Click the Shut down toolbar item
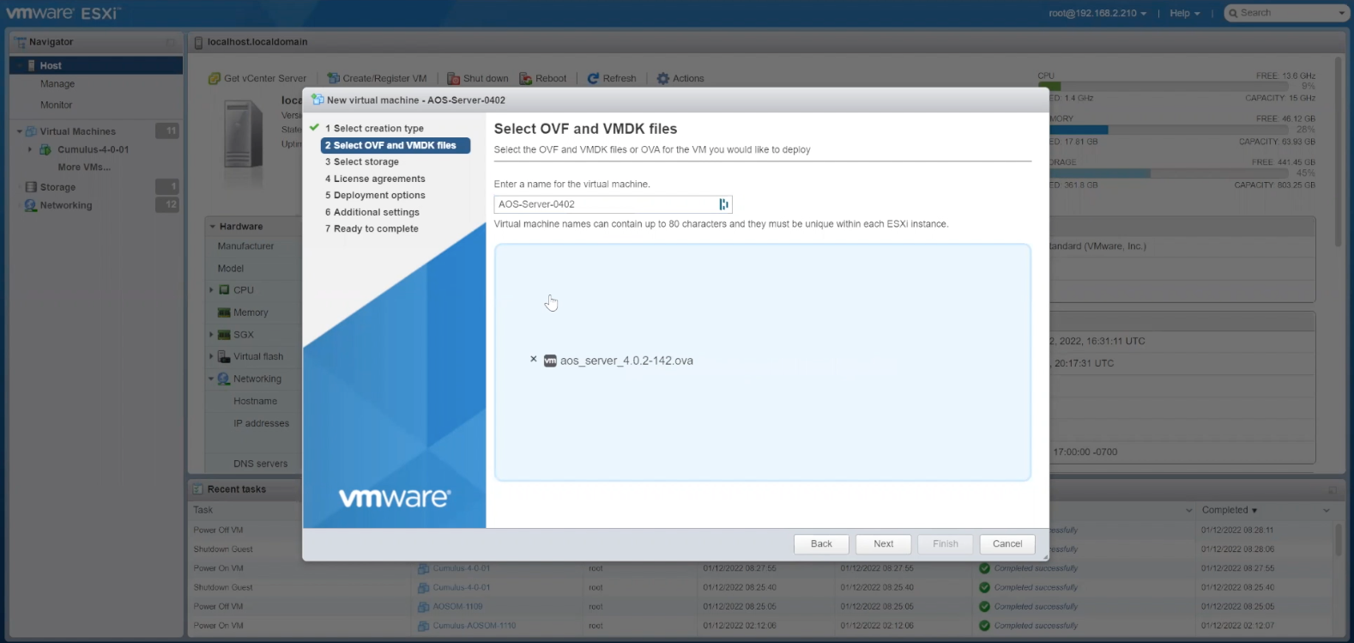The width and height of the screenshot is (1354, 643). [478, 78]
